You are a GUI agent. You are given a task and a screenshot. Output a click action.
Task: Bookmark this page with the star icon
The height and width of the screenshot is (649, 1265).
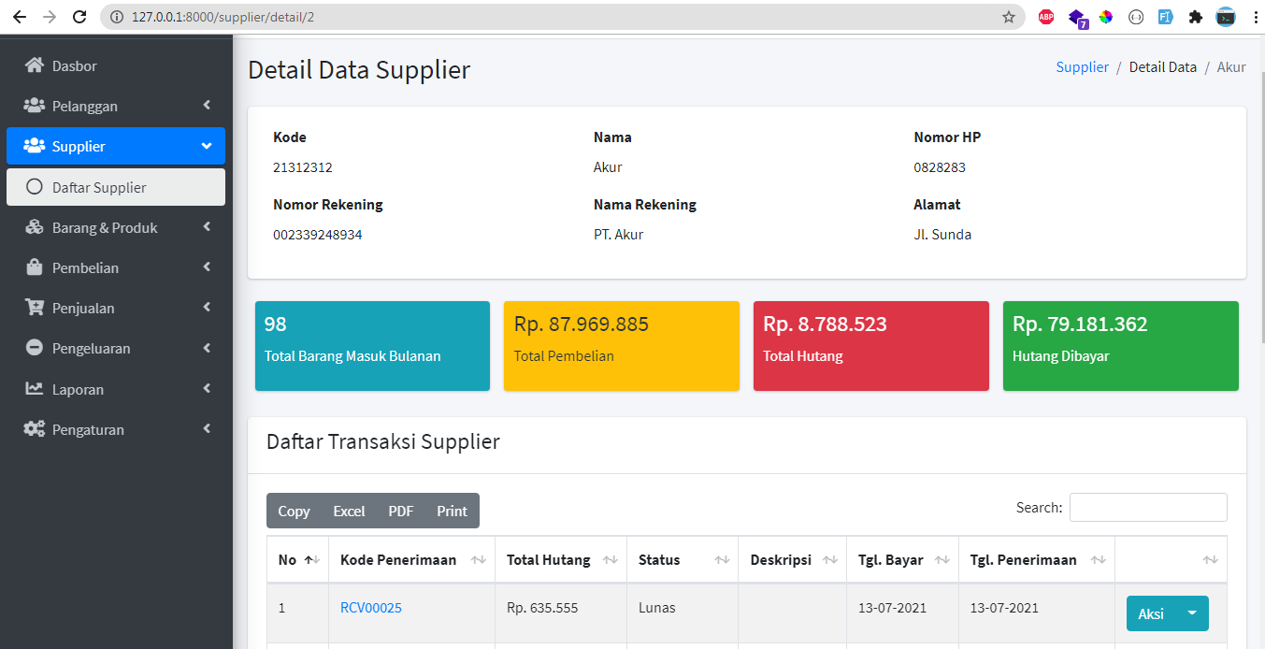click(x=1009, y=17)
